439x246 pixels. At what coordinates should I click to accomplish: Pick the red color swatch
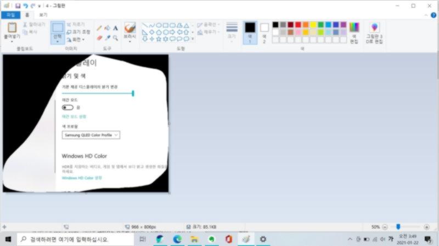(298, 25)
